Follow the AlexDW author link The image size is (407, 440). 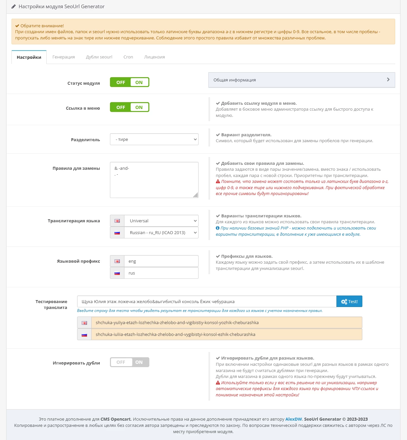(x=293, y=419)
